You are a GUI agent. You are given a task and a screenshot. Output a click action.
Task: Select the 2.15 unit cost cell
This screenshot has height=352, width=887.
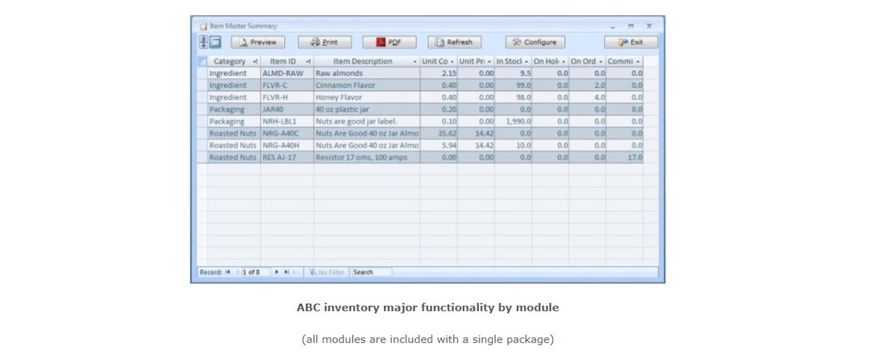click(x=439, y=74)
